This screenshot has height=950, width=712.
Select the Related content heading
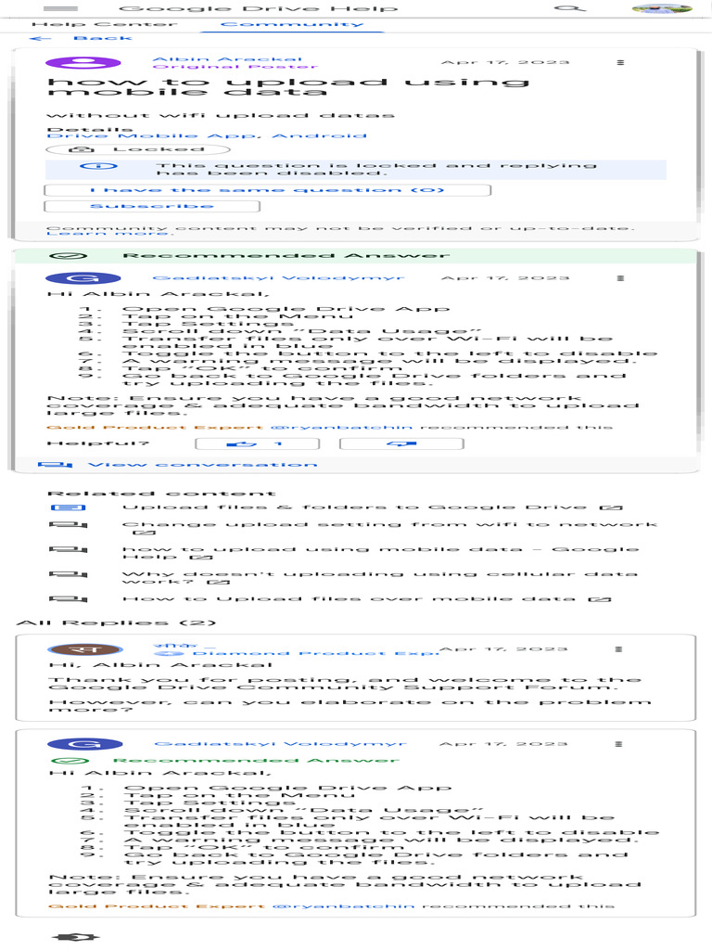161,494
